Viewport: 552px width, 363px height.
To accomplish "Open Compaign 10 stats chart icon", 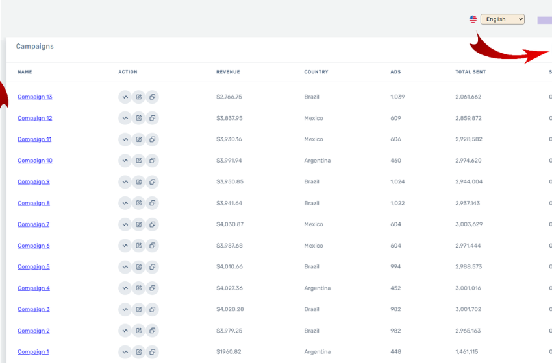I will coord(125,161).
